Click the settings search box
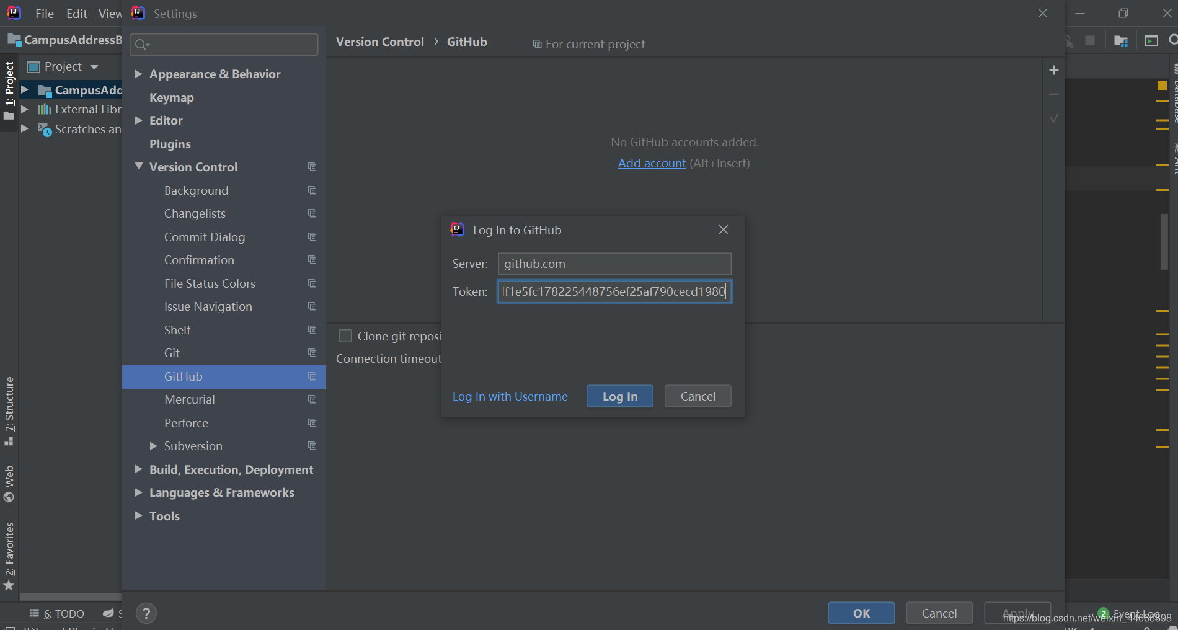The width and height of the screenshot is (1178, 630). coord(224,44)
